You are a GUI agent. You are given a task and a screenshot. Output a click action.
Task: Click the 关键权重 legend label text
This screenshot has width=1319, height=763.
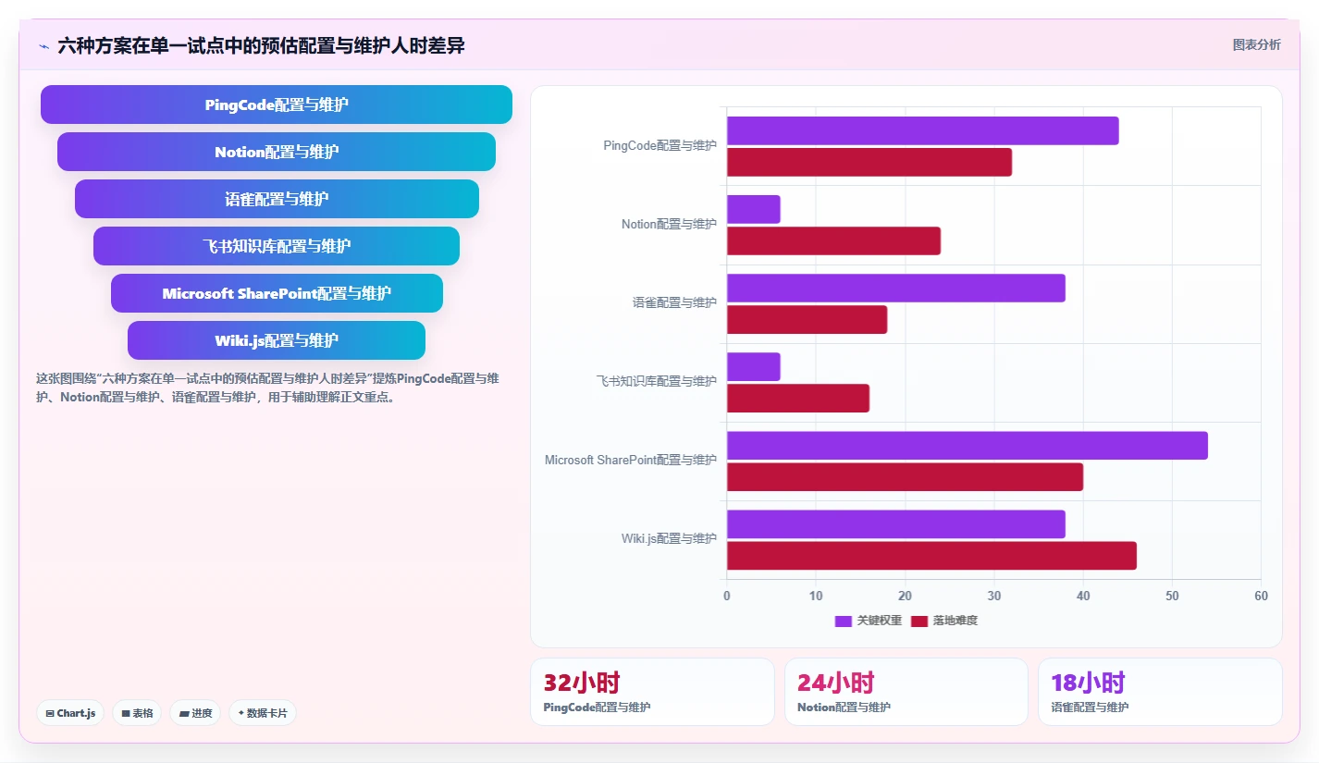[879, 621]
